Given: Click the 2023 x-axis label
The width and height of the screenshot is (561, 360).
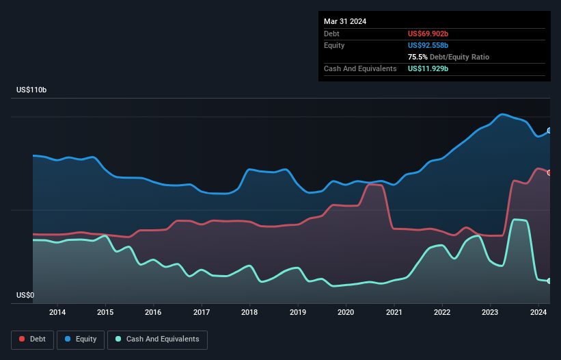Looking at the screenshot, I should 490,312.
